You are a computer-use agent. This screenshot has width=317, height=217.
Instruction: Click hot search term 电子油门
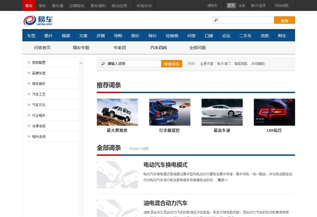[224, 64]
